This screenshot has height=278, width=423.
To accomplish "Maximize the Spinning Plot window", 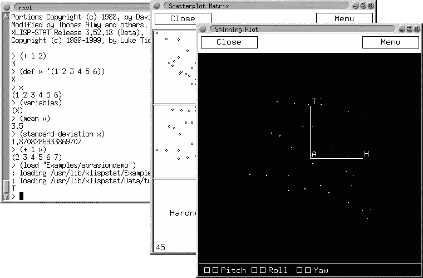I will click(409, 29).
